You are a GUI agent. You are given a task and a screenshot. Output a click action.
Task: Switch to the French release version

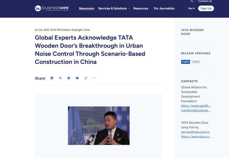[196, 62]
